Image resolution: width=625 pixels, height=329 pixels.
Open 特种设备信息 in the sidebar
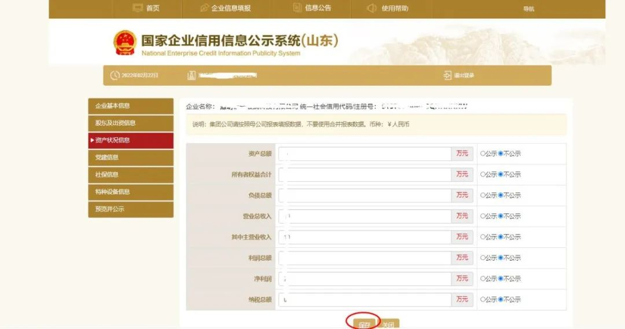(x=131, y=192)
